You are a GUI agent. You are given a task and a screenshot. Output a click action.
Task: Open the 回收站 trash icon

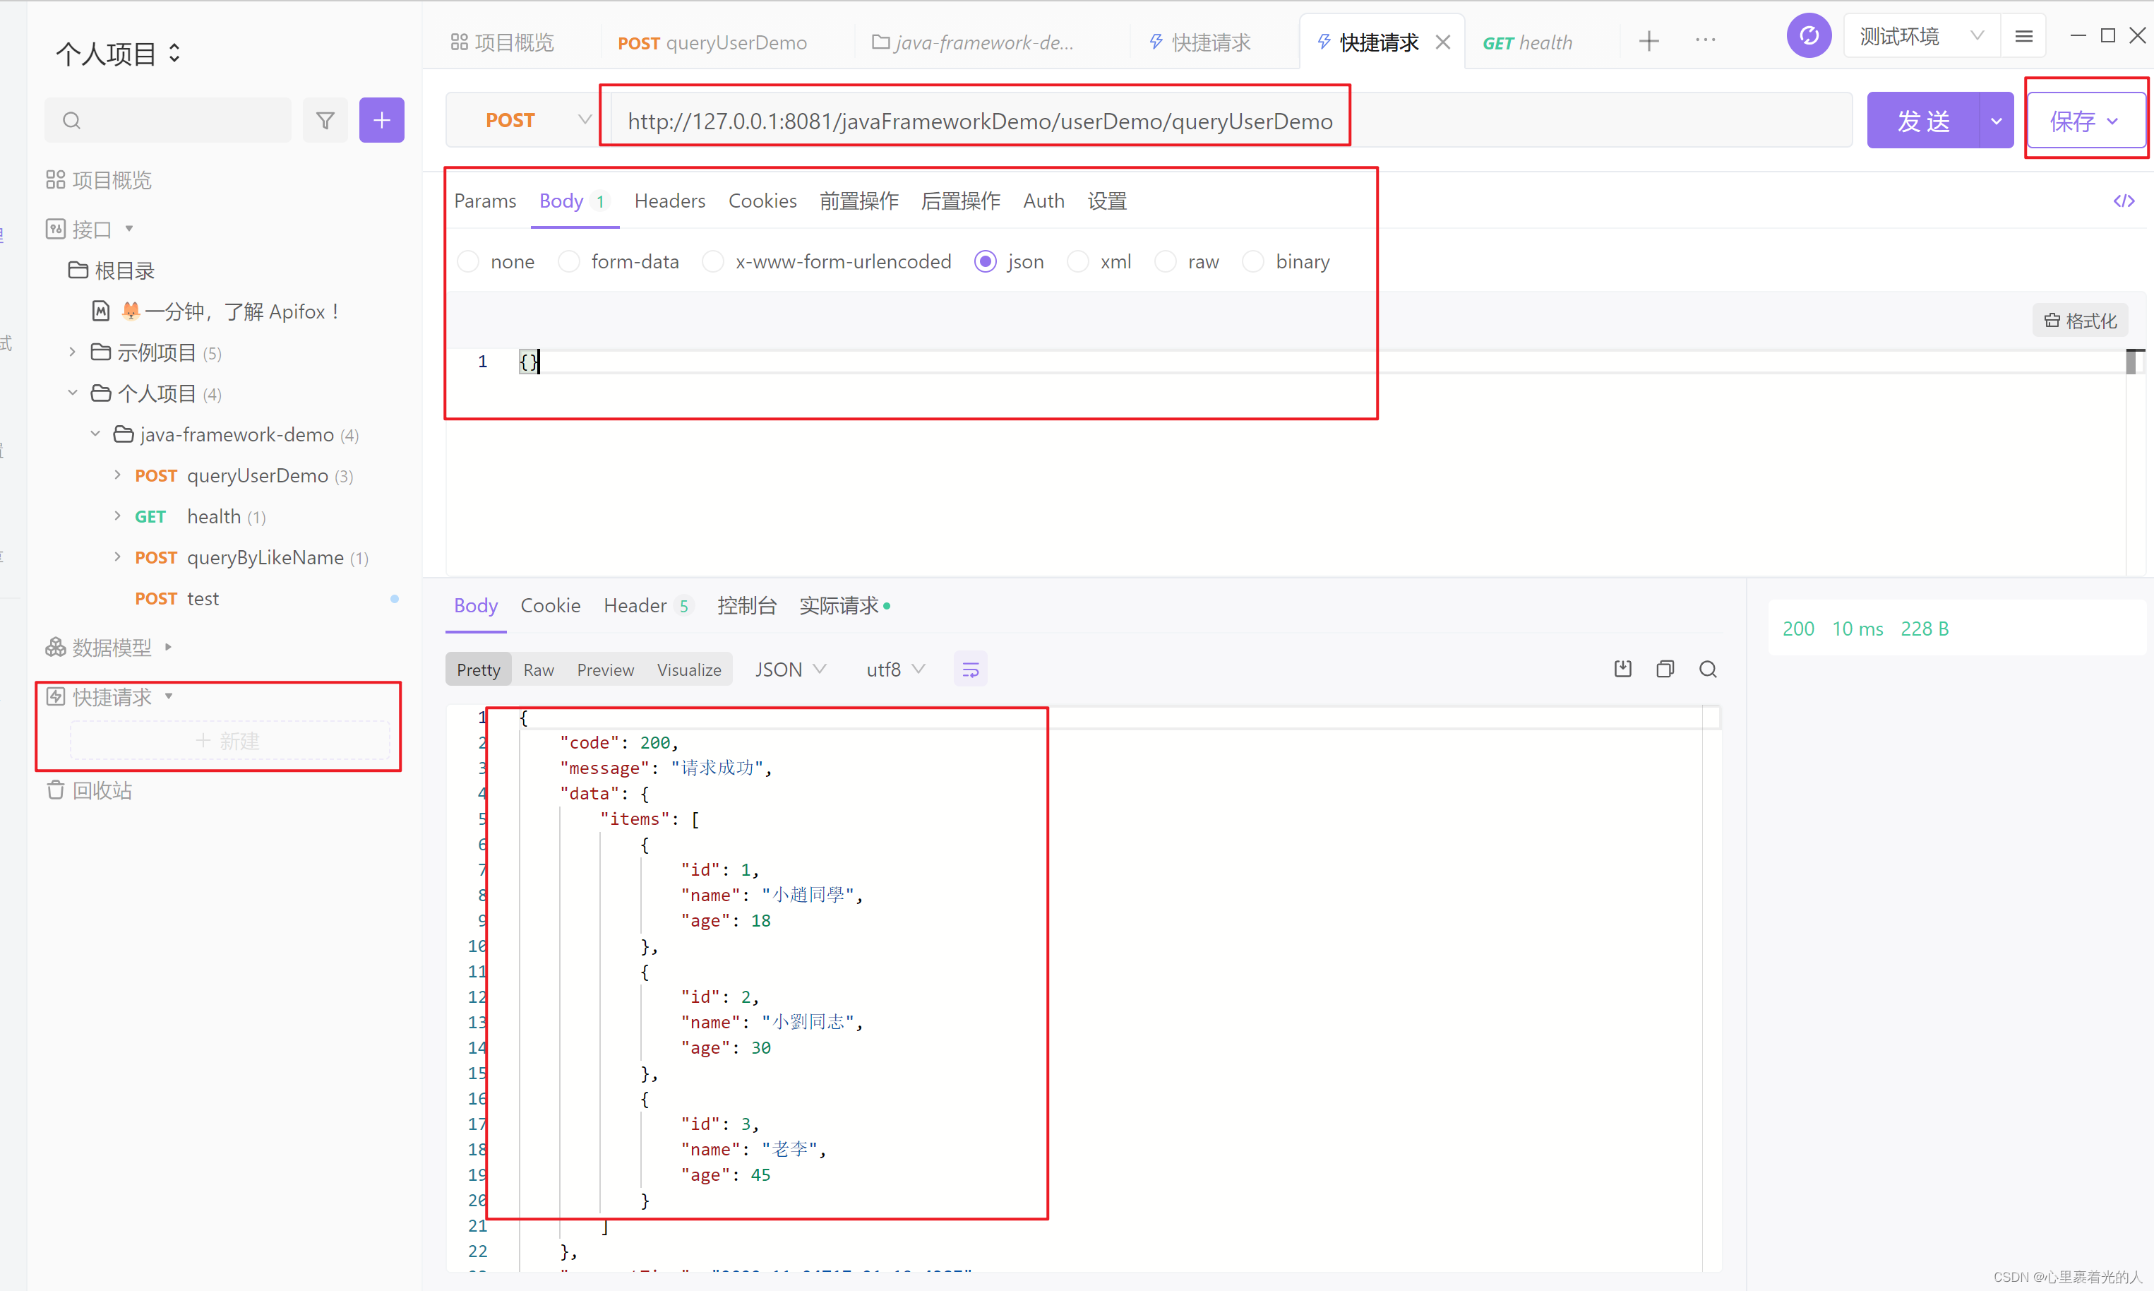tap(56, 790)
